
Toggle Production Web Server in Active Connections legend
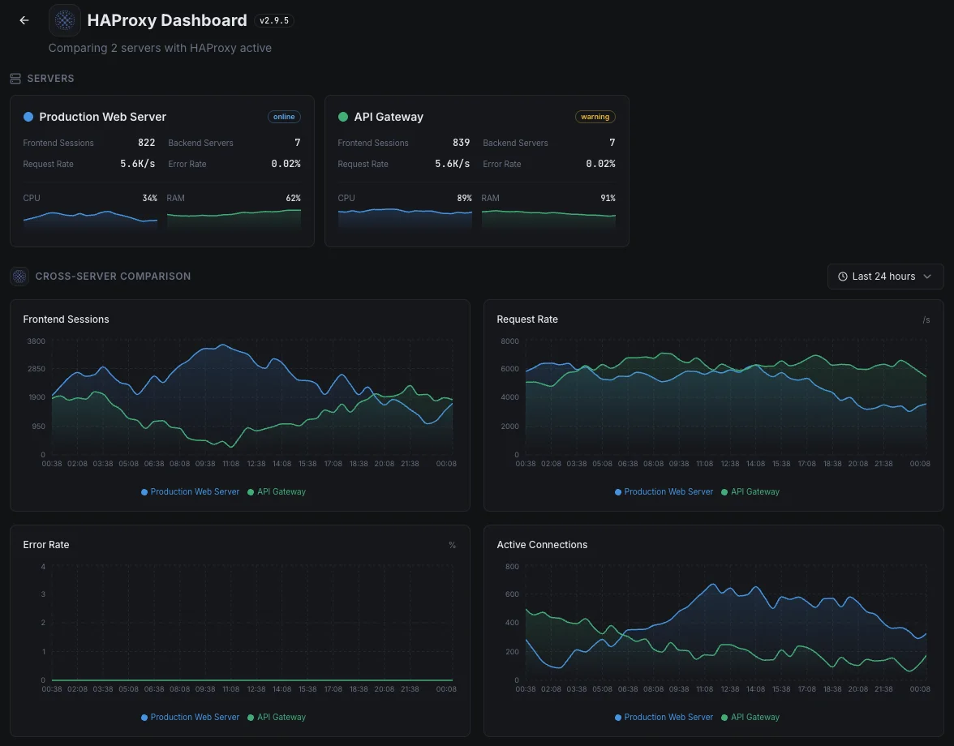click(664, 718)
